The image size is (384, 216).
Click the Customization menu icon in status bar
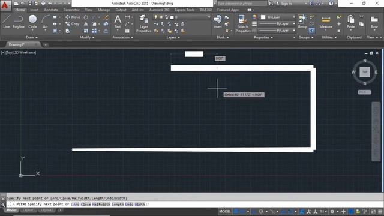pyautogui.click(x=380, y=211)
